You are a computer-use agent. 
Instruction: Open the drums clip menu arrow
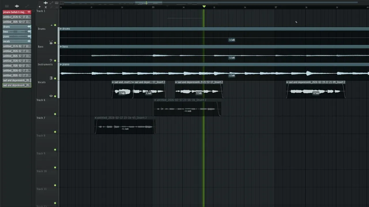click(x=61, y=29)
